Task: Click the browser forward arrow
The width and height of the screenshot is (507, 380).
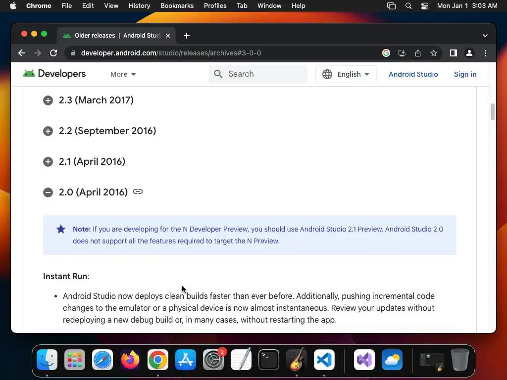Action: click(x=38, y=53)
